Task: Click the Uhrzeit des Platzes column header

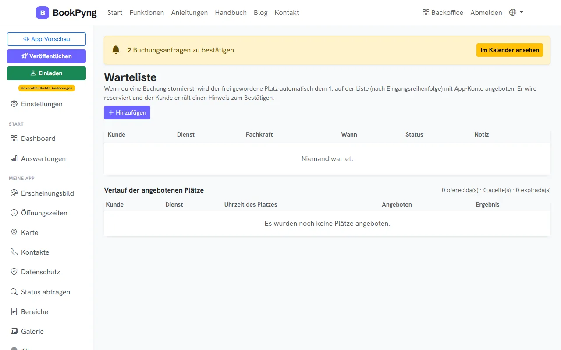Action: tap(251, 204)
